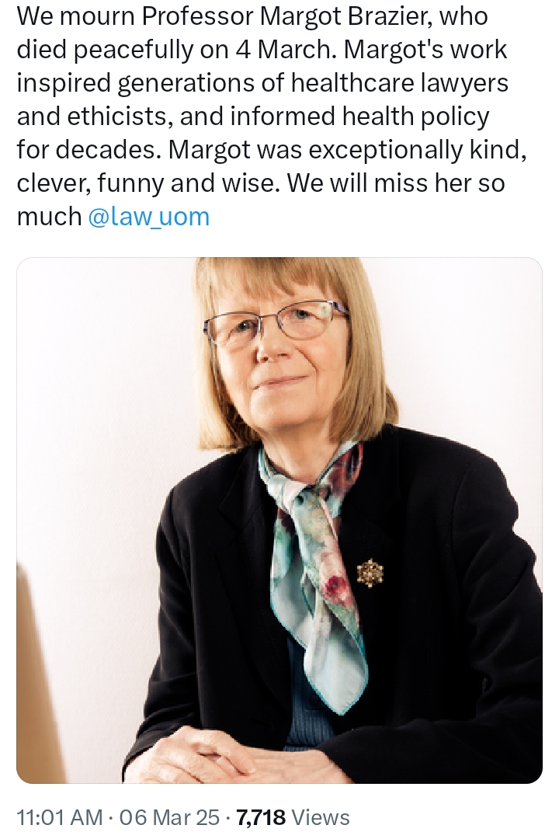Viewport: 559px width, 839px height.
Task: Click the eyeglasses in the photo
Action: pyautogui.click(x=276, y=324)
